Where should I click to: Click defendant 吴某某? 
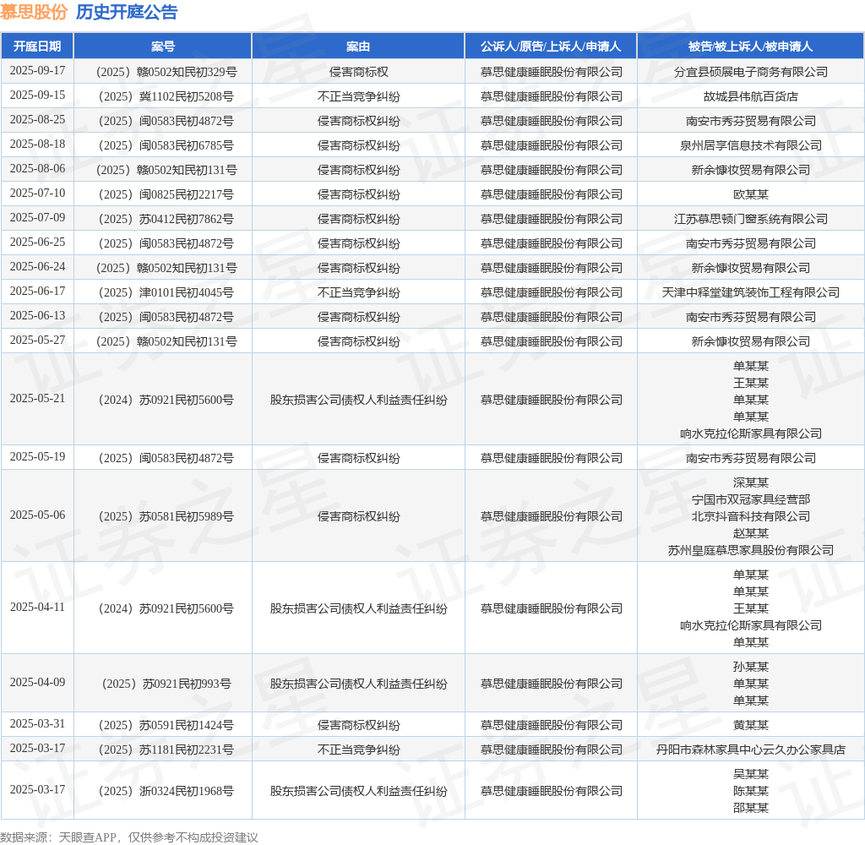[751, 774]
